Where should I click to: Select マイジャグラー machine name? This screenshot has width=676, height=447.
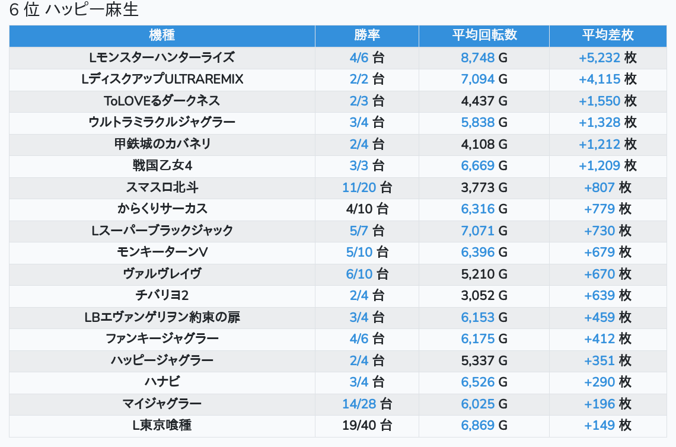[162, 404]
